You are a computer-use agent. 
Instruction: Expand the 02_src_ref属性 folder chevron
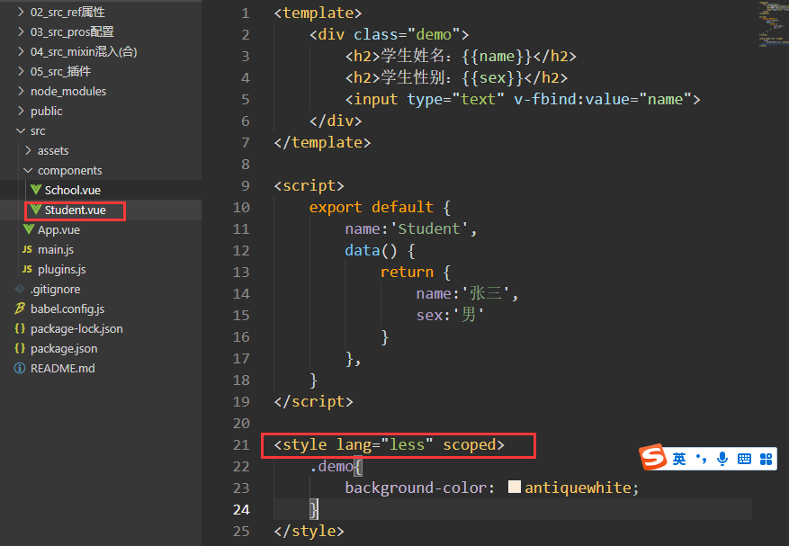(x=21, y=12)
